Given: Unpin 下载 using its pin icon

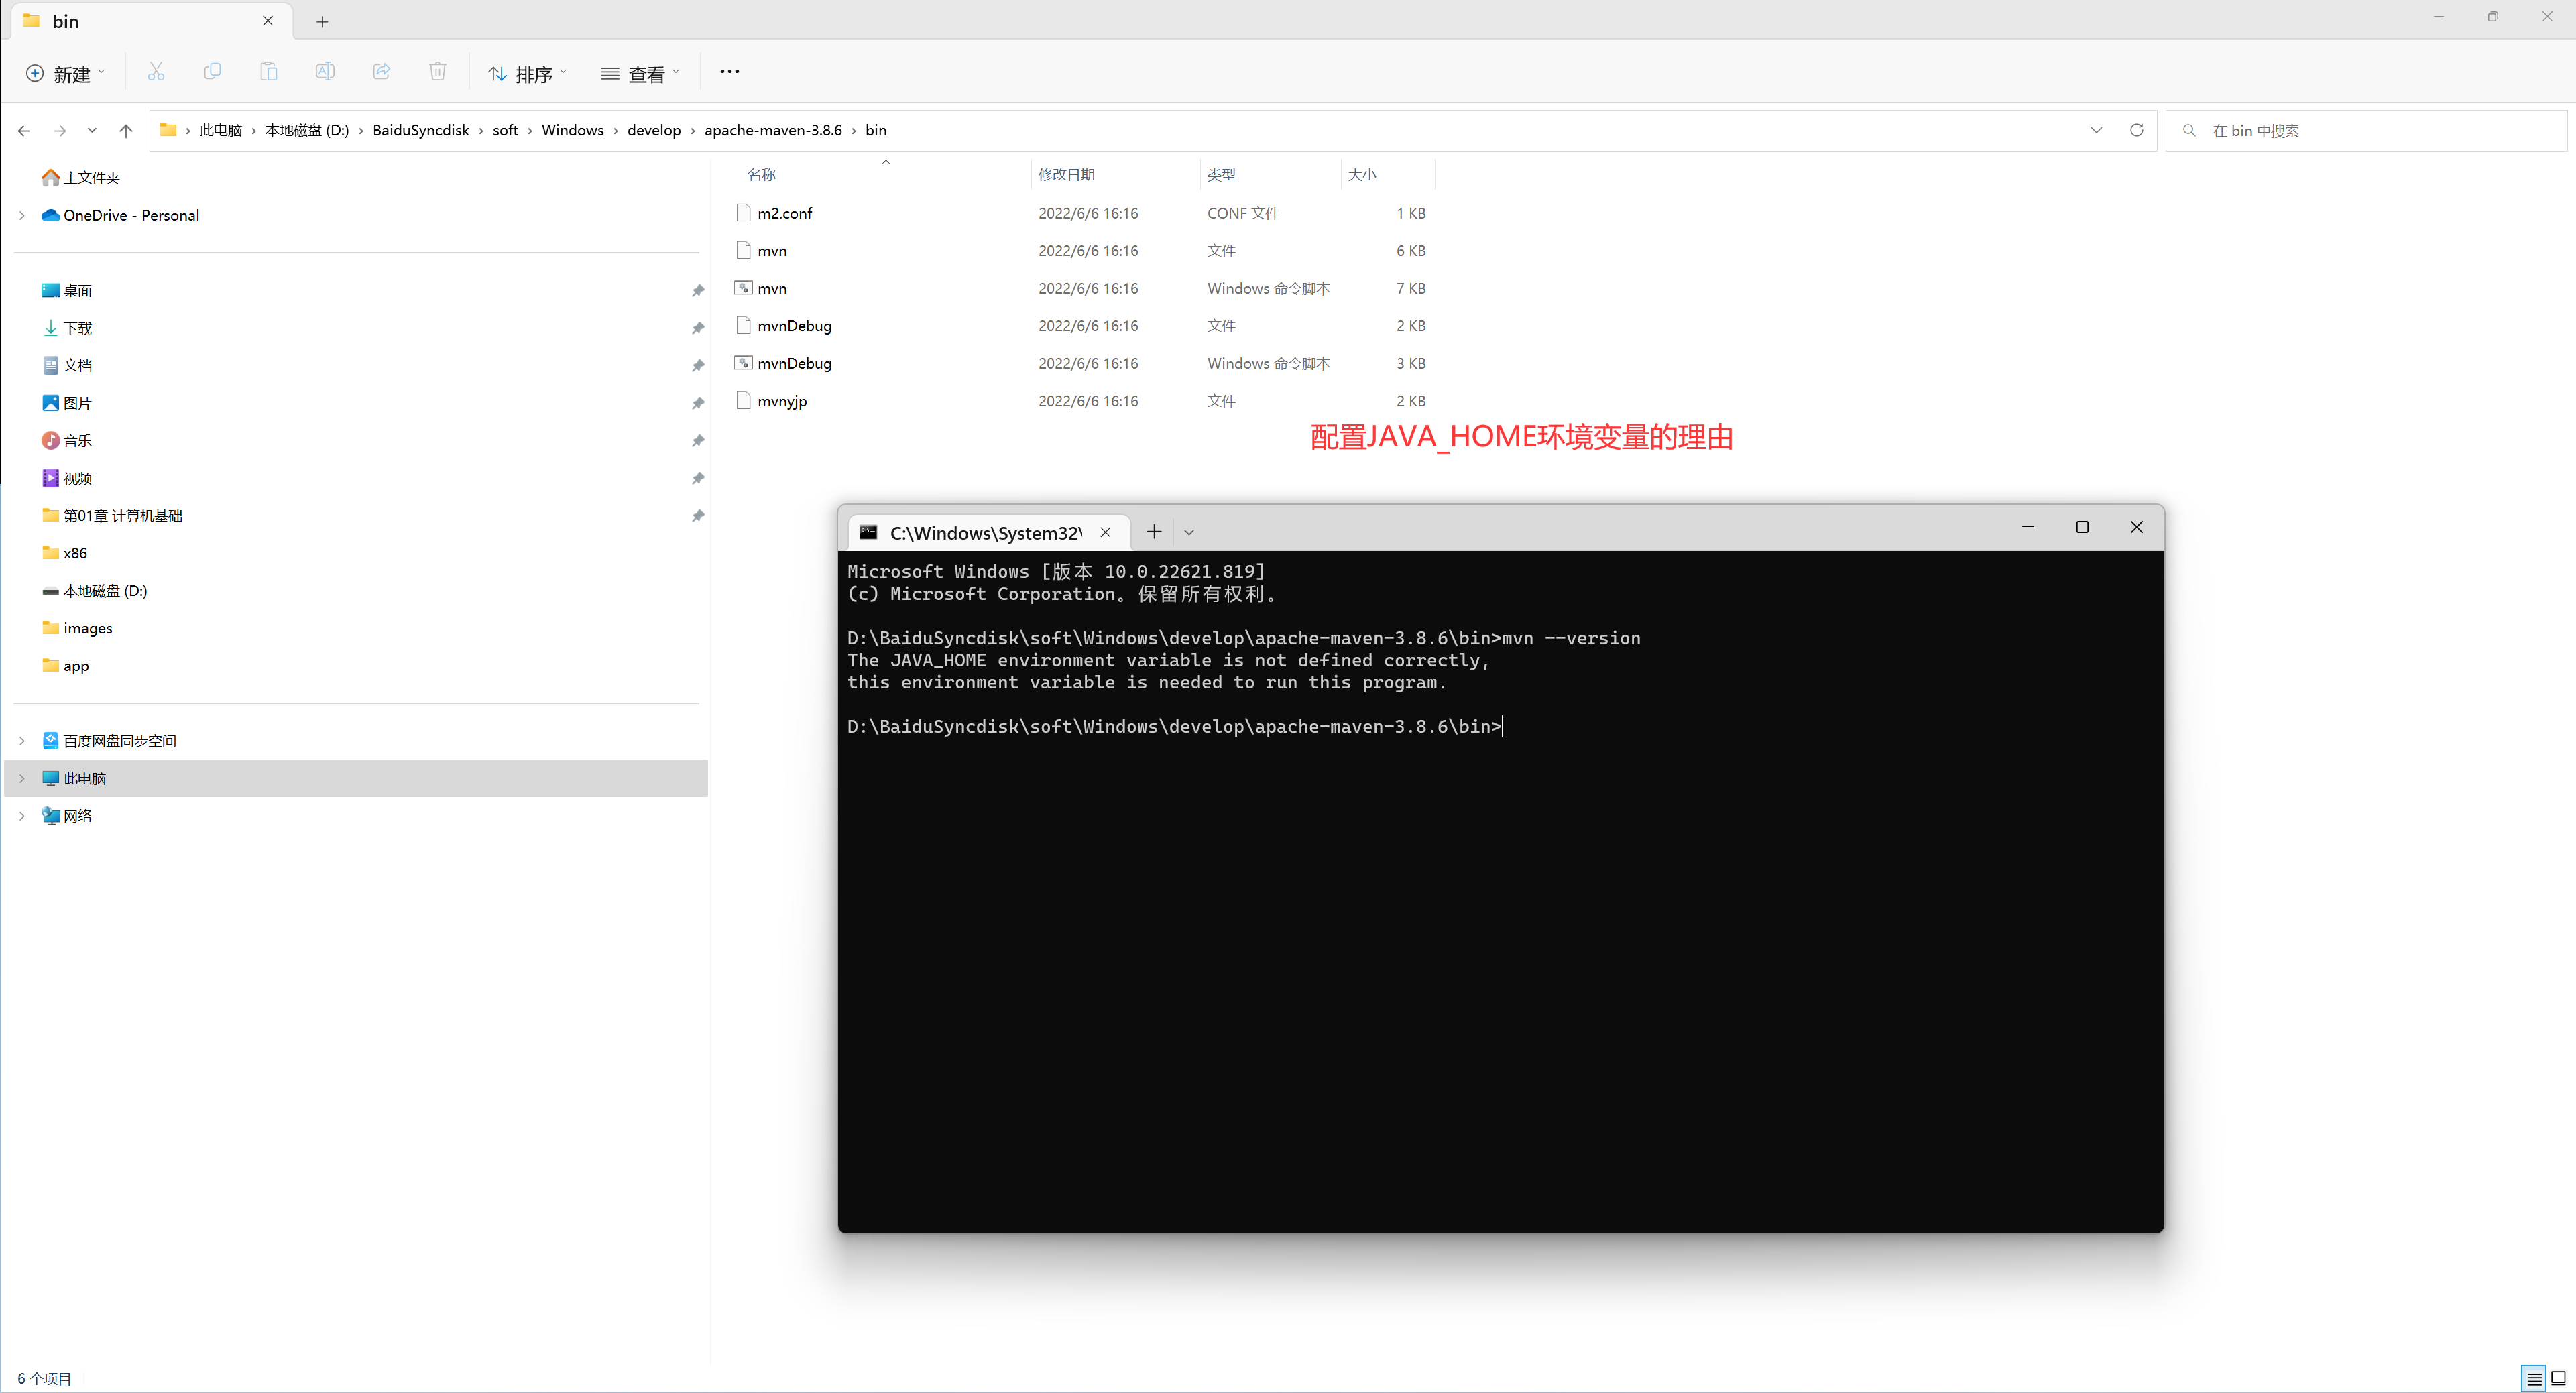Looking at the screenshot, I should 698,328.
